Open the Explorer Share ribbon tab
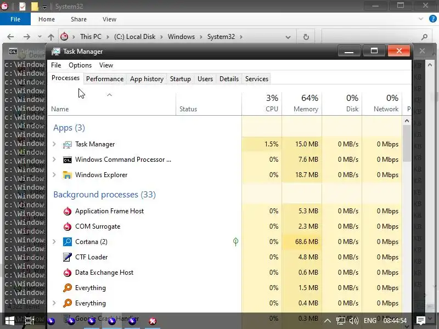Viewport: 439px width, 329px height. click(x=78, y=19)
